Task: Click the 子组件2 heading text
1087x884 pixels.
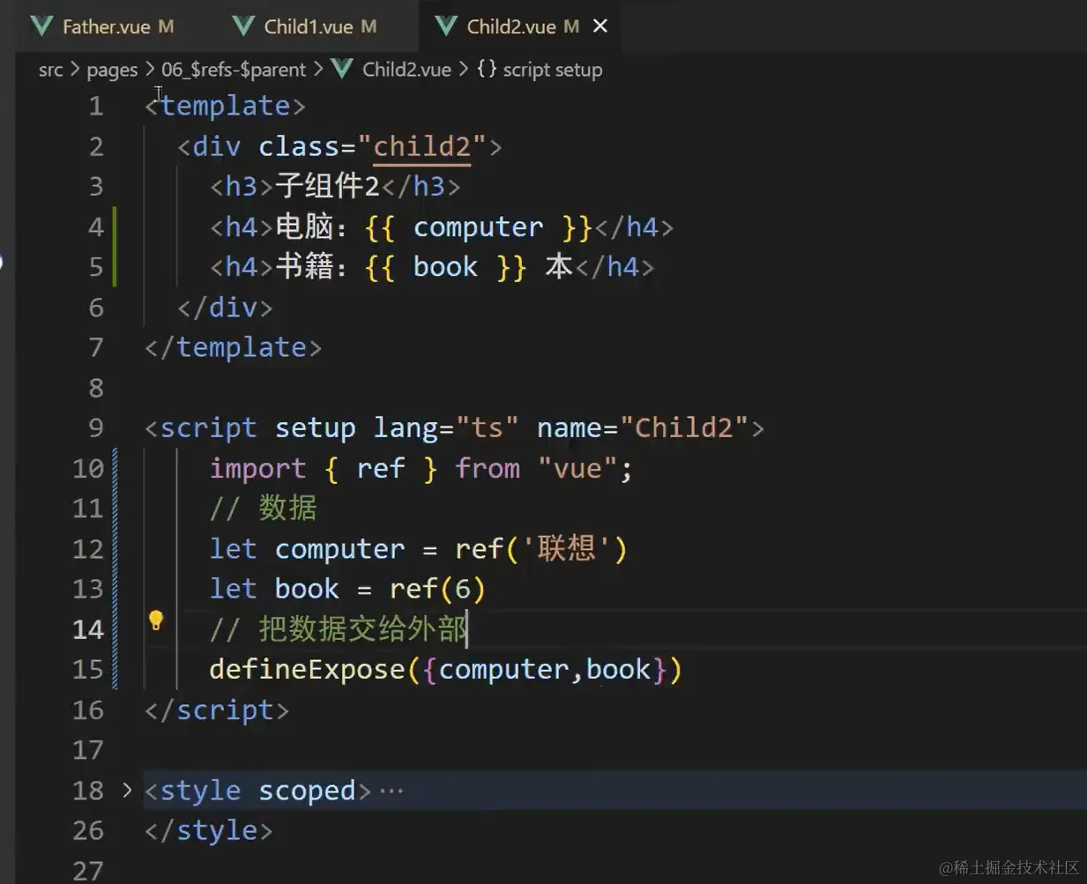Action: [327, 186]
